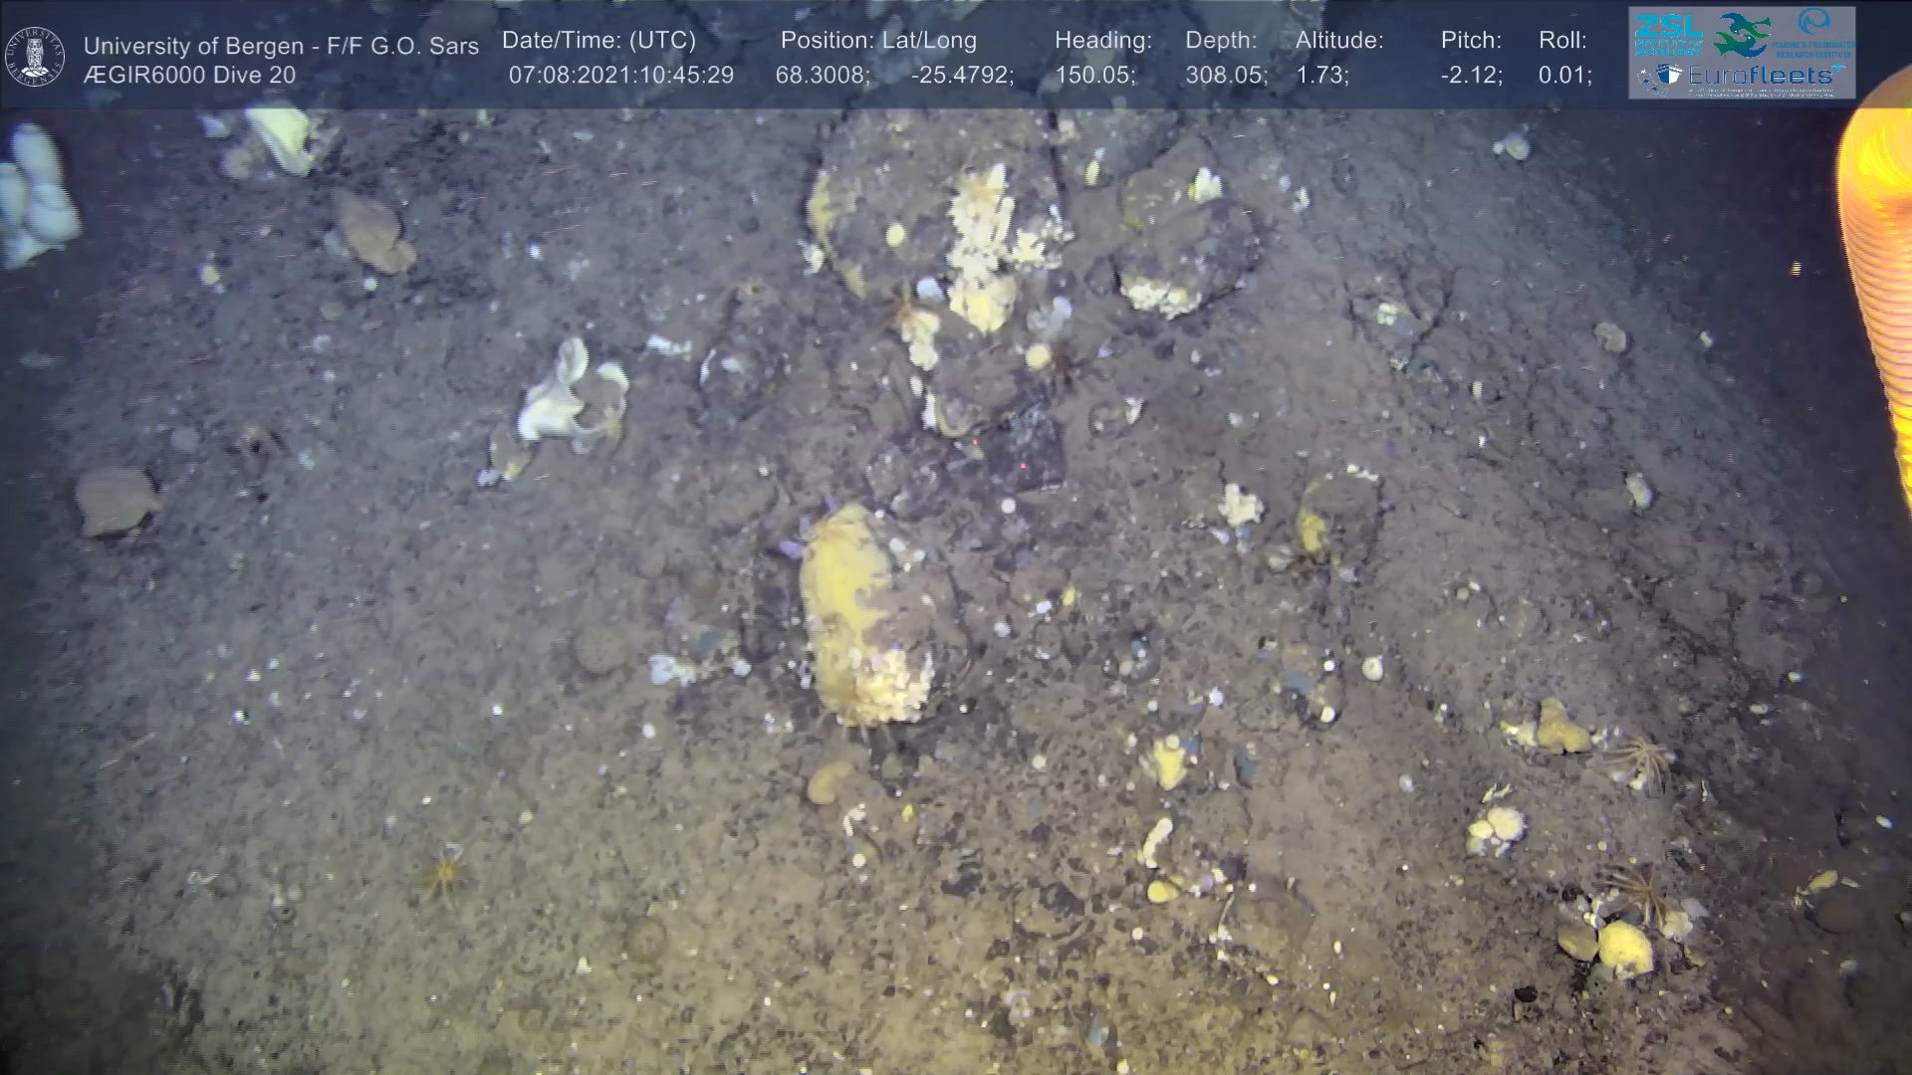
Task: Click the latitude value 68.3008
Action: 822,76
